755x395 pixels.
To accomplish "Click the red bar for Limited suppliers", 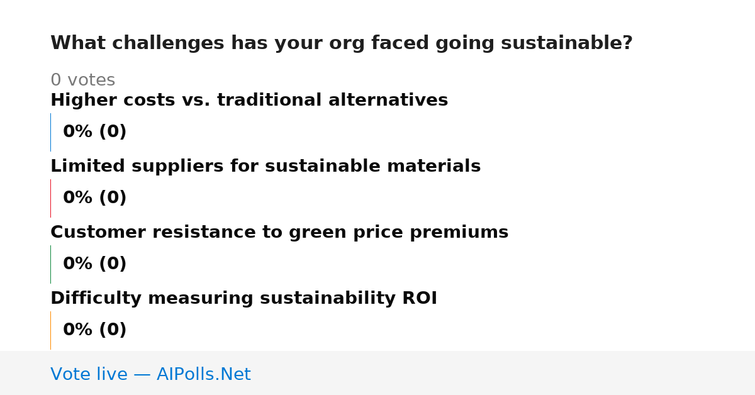I will (x=50, y=198).
